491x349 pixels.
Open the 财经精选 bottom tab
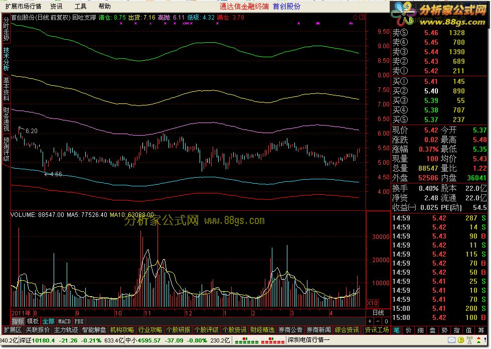[x=262, y=330]
